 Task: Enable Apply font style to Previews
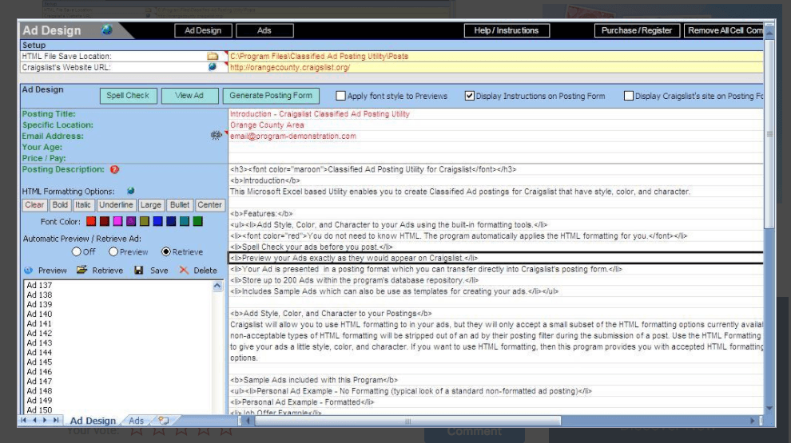click(341, 96)
